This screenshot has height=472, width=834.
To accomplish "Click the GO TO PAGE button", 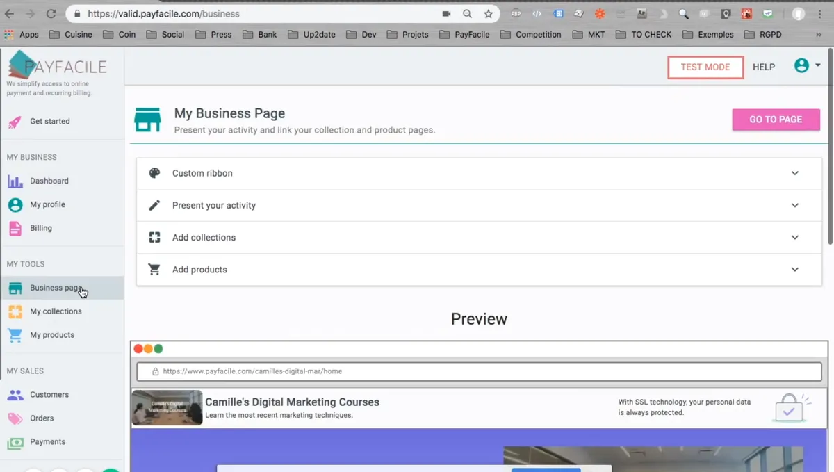I will tap(776, 120).
